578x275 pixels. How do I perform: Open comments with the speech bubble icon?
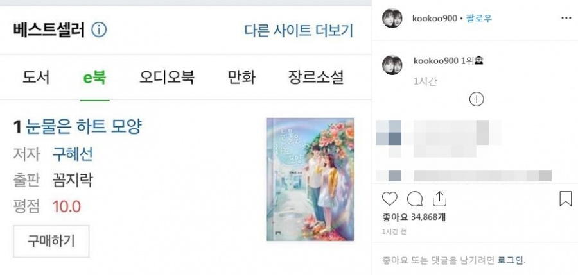pos(415,199)
